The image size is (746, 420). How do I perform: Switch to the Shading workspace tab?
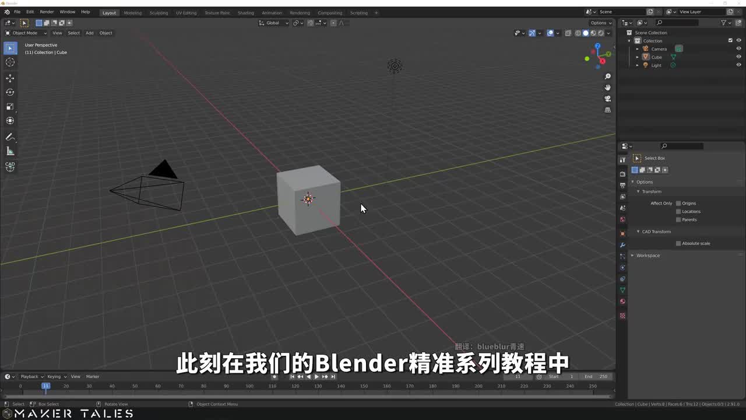(245, 13)
